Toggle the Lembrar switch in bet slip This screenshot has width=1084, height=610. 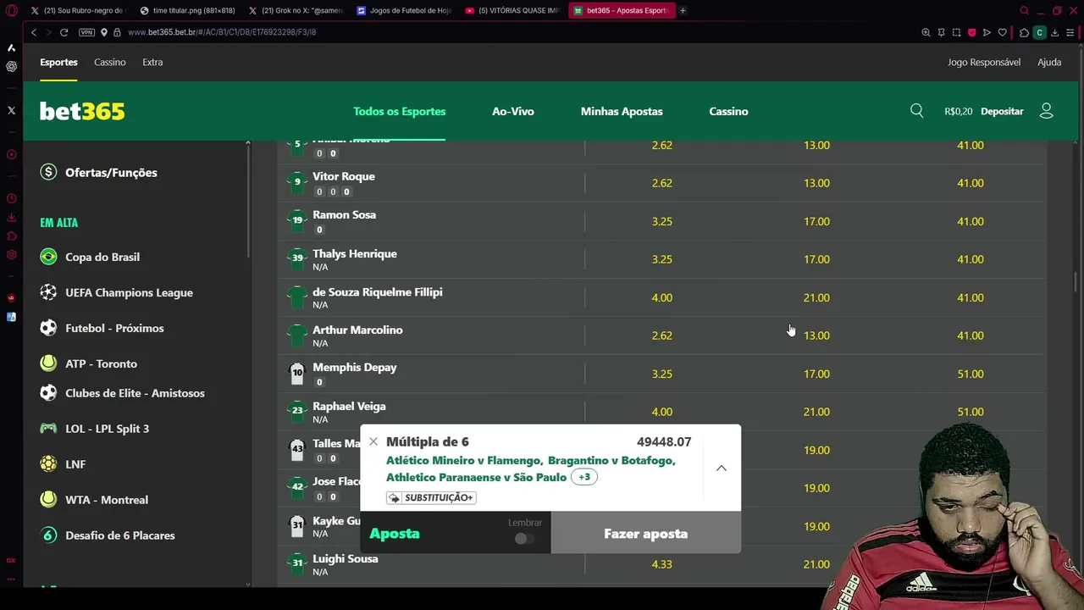pyautogui.click(x=524, y=538)
